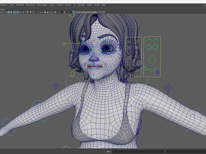
Task: Open the Windows menu
Action: 4,5
